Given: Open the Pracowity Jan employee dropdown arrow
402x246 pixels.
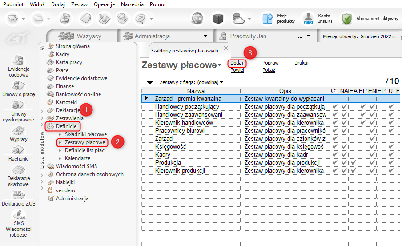Looking at the screenshot, I should coord(309,36).
